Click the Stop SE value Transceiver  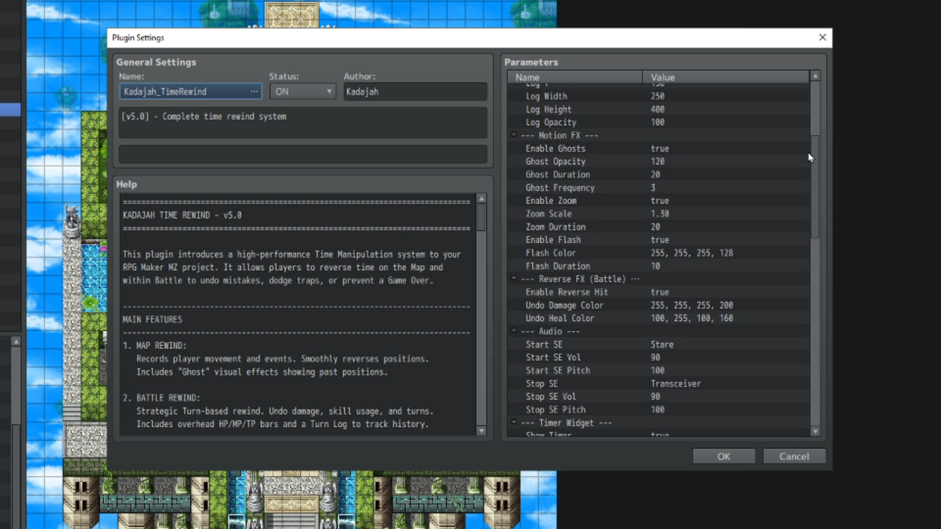point(676,384)
